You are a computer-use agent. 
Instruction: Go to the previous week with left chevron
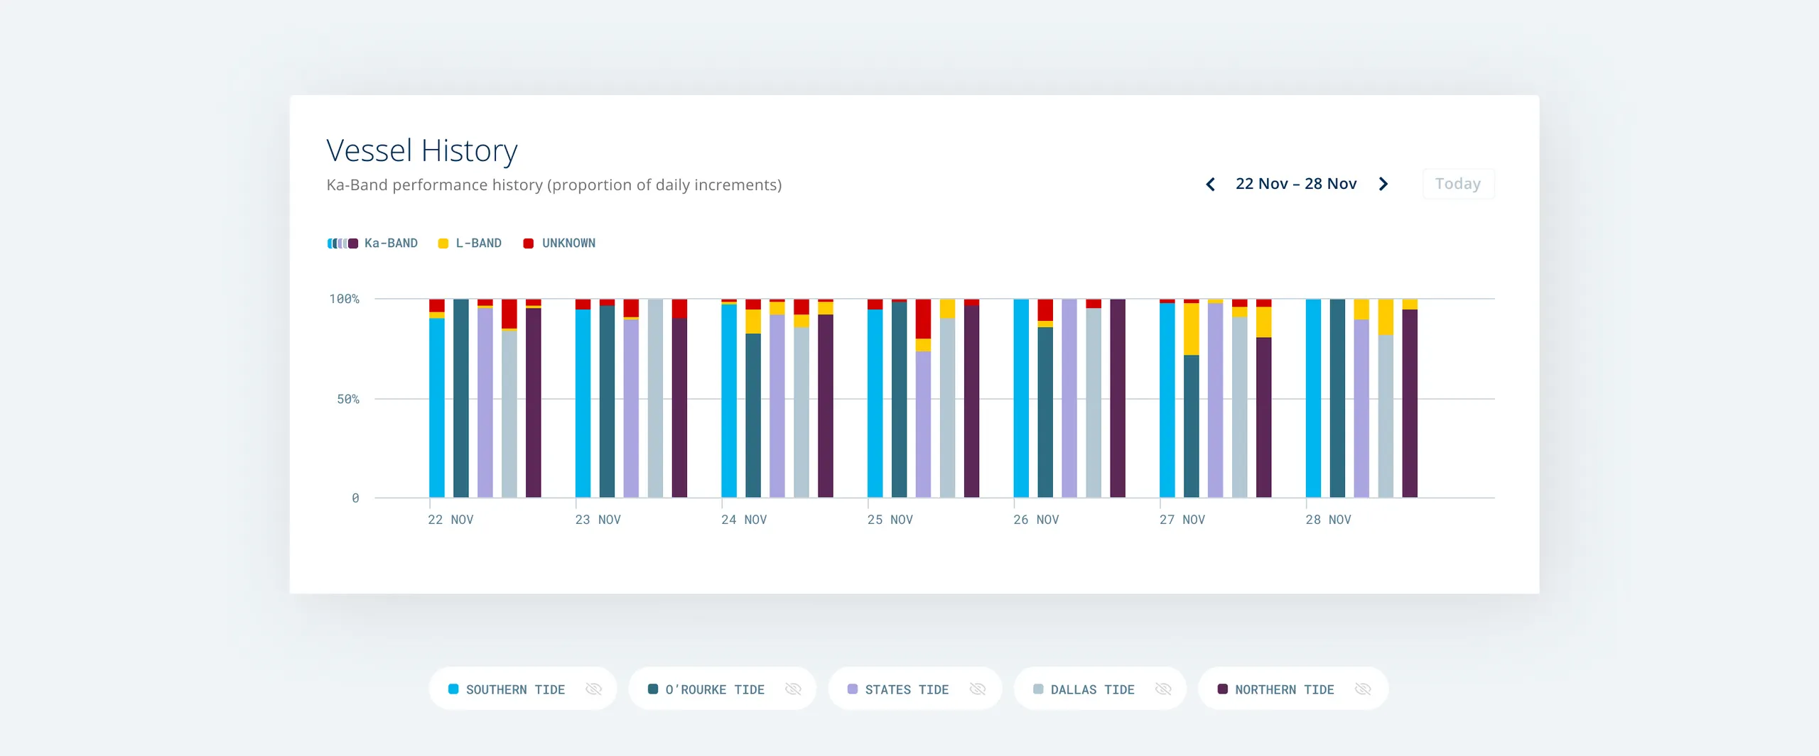1211,184
